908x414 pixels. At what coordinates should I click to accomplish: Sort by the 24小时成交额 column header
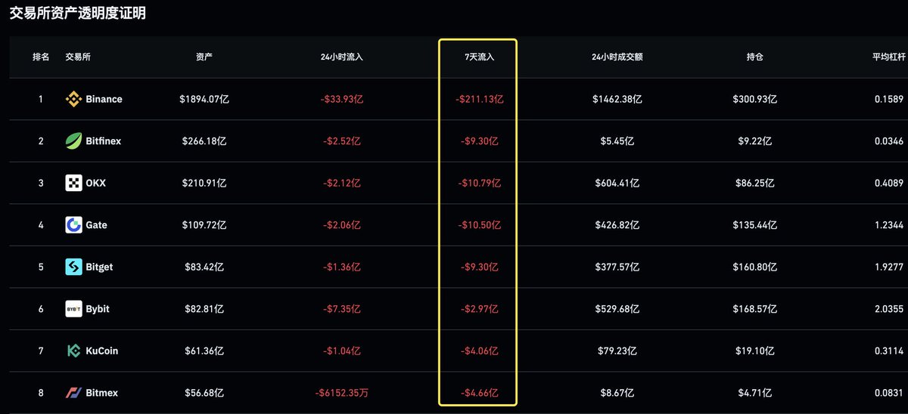point(617,57)
